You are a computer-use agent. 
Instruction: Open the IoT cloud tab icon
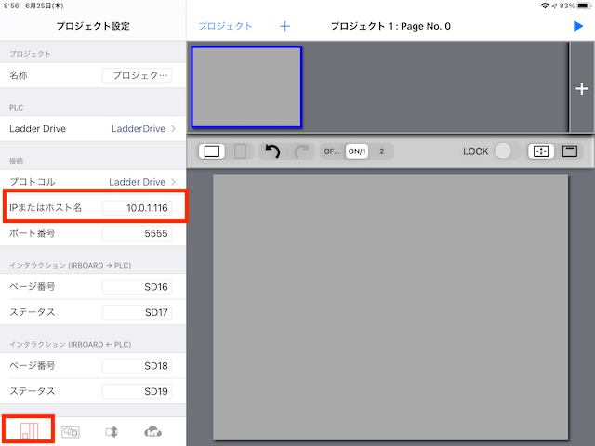[152, 431]
